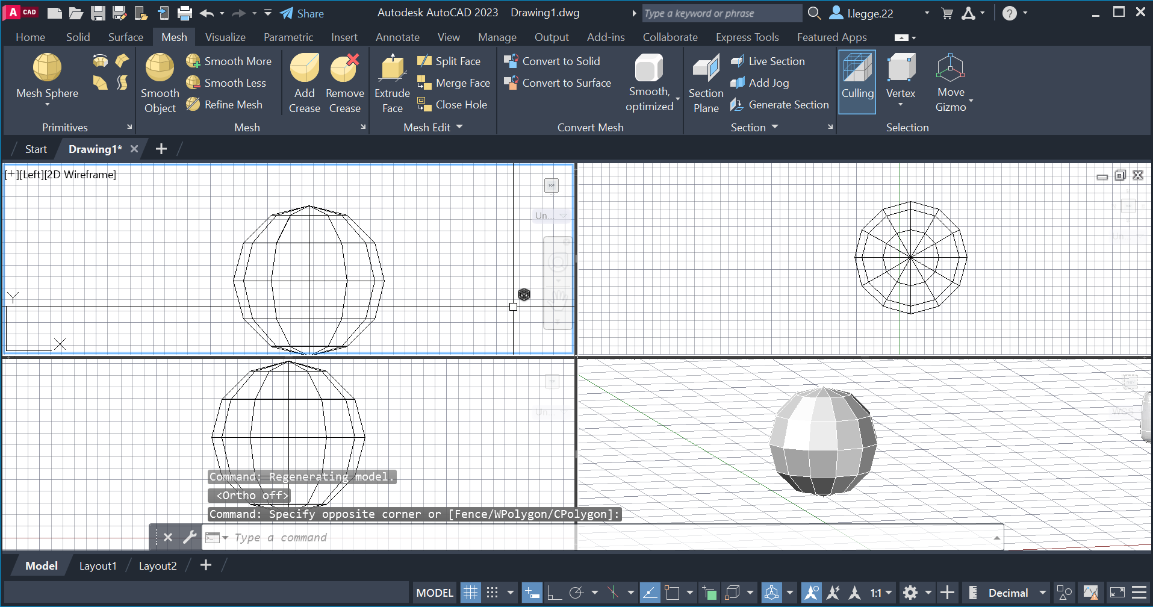Toggle snap mode in status bar
This screenshot has width=1153, height=607.
point(493,593)
